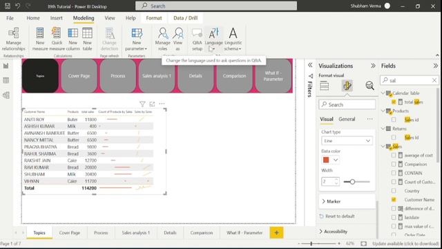Create a Quick measure

click(57, 39)
